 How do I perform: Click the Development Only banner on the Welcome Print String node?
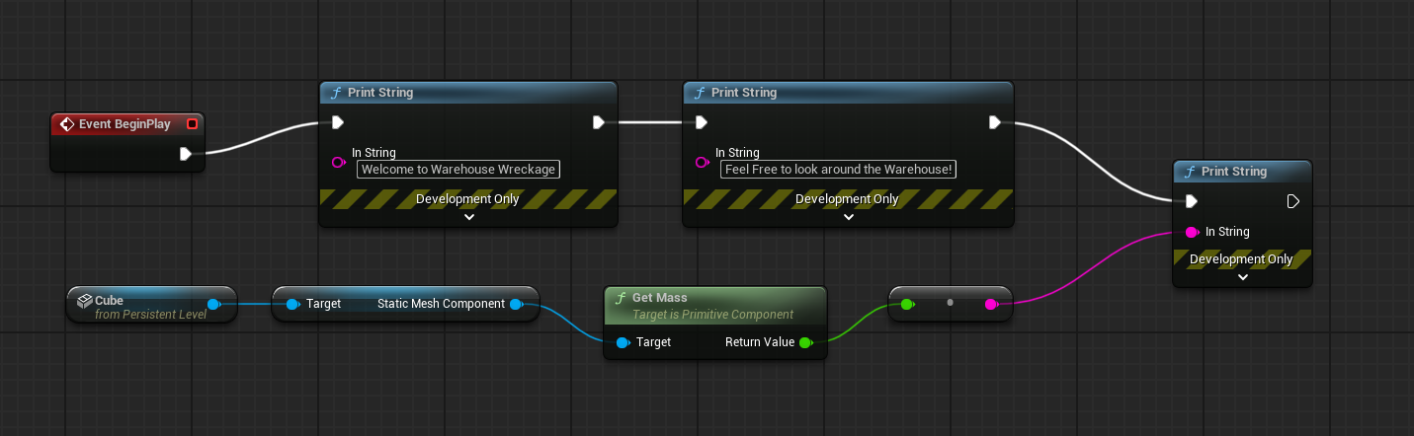(x=469, y=199)
